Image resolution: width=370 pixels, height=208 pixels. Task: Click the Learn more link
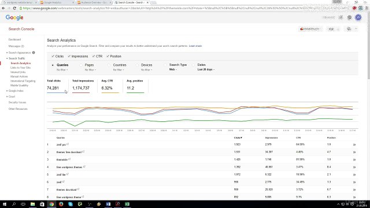click(x=195, y=46)
